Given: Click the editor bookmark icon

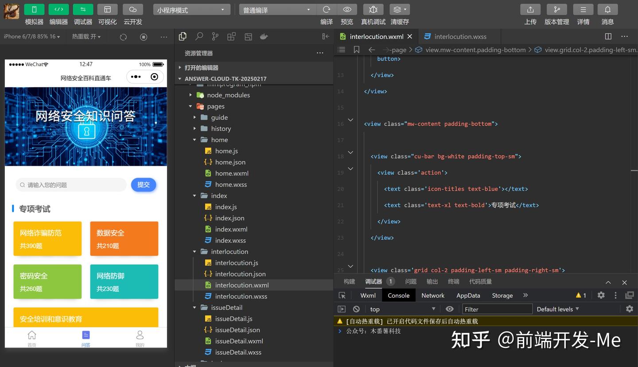Looking at the screenshot, I should [x=357, y=50].
